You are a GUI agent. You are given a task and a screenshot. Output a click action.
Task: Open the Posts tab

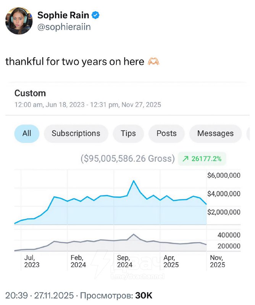tap(166, 133)
